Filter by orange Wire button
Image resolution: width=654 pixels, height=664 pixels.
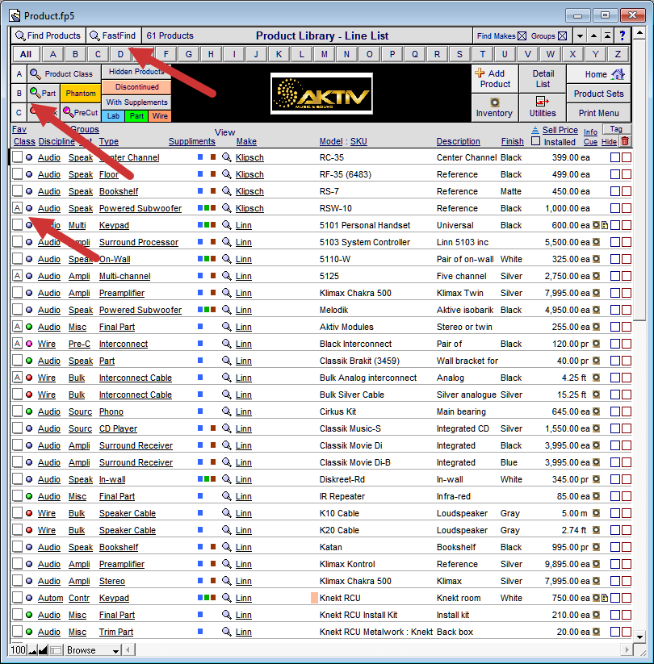click(x=160, y=116)
